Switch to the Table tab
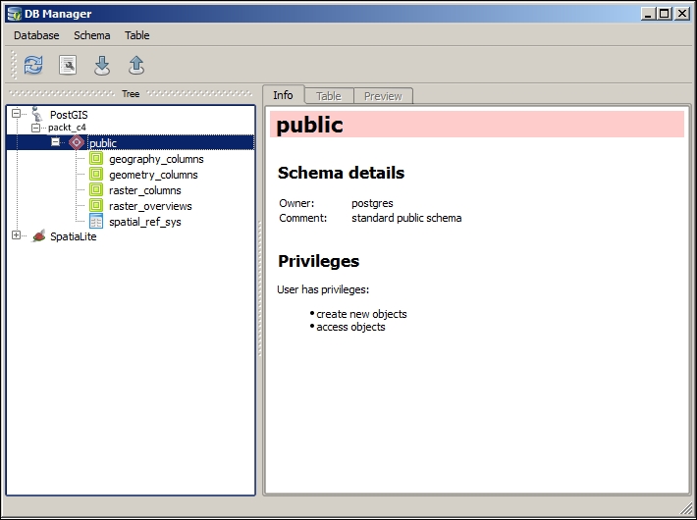The height and width of the screenshot is (520, 697). (x=329, y=96)
